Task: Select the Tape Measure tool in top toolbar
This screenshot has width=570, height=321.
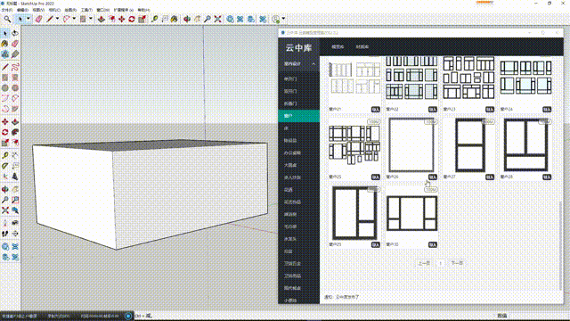Action: click(155, 19)
